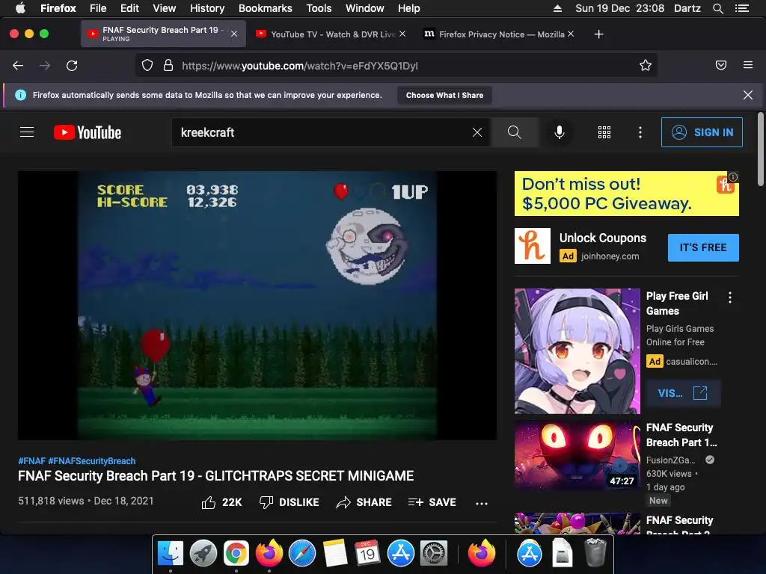
Task: Open the ad info icon on the banner
Action: coord(733,176)
